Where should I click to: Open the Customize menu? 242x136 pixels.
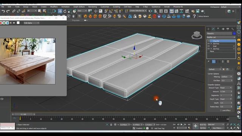point(105,7)
